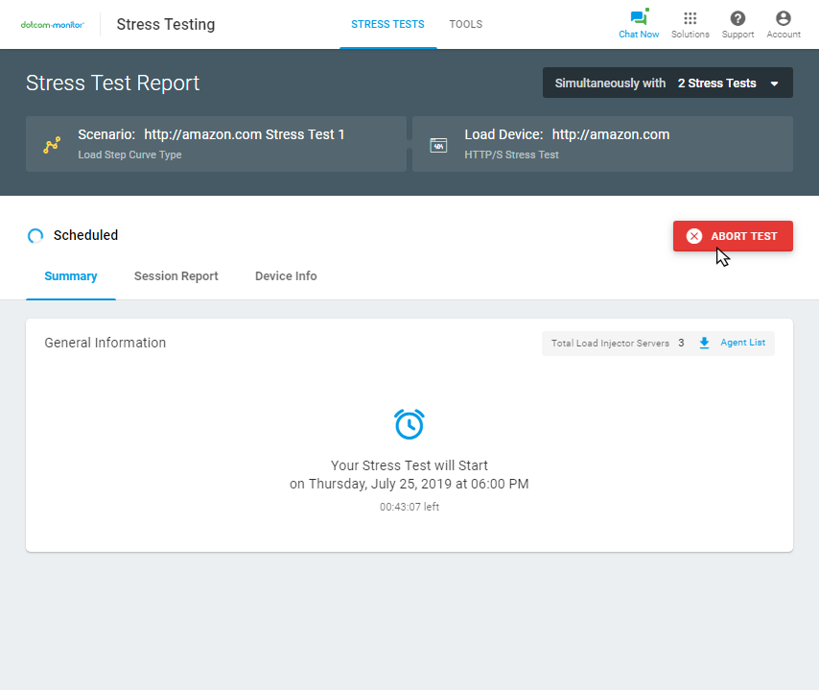819x690 pixels.
Task: Click the 00:43:07 left countdown
Action: click(x=409, y=507)
